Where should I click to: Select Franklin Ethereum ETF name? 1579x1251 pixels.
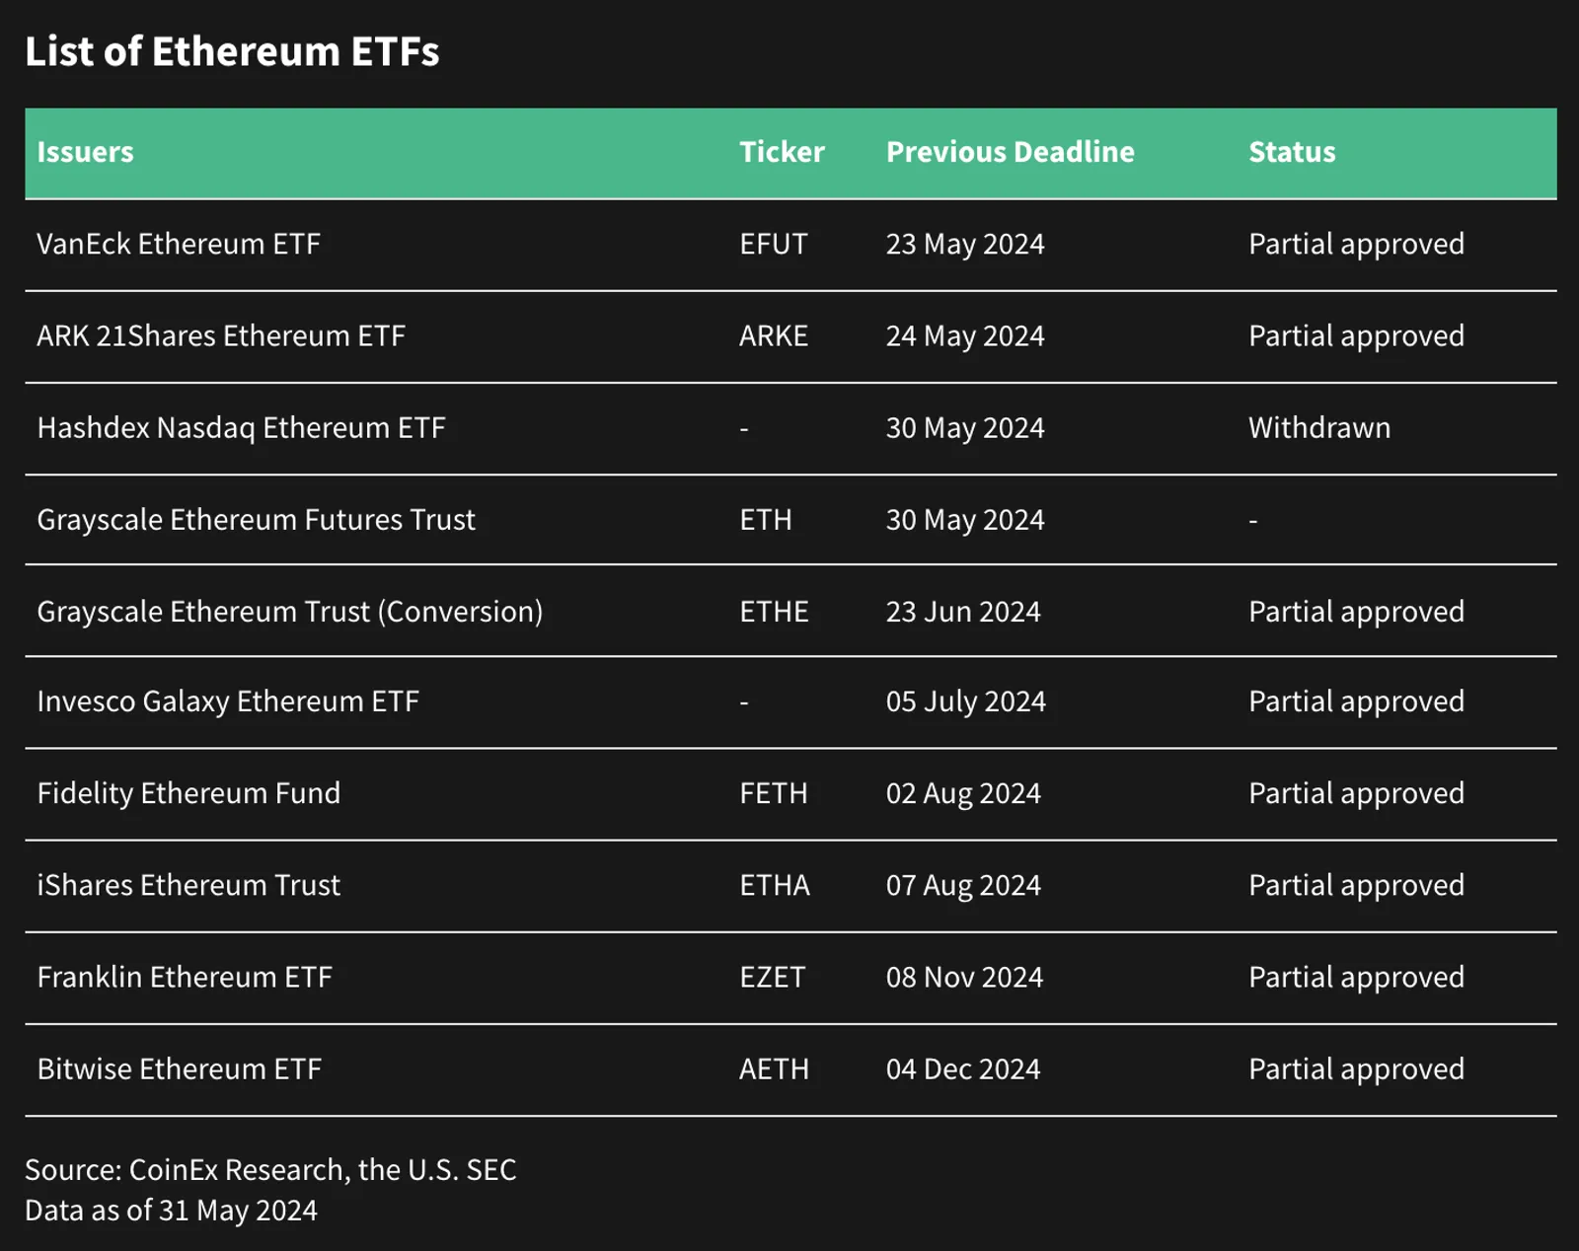tap(185, 977)
